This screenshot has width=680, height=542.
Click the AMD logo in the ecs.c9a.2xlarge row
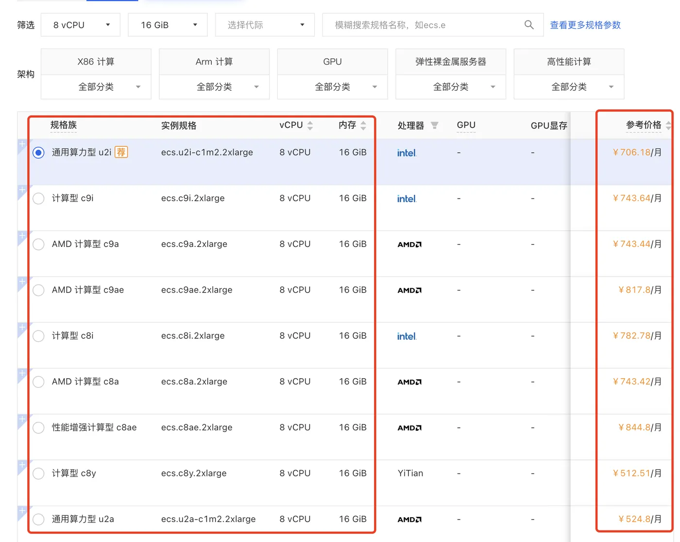coord(409,245)
